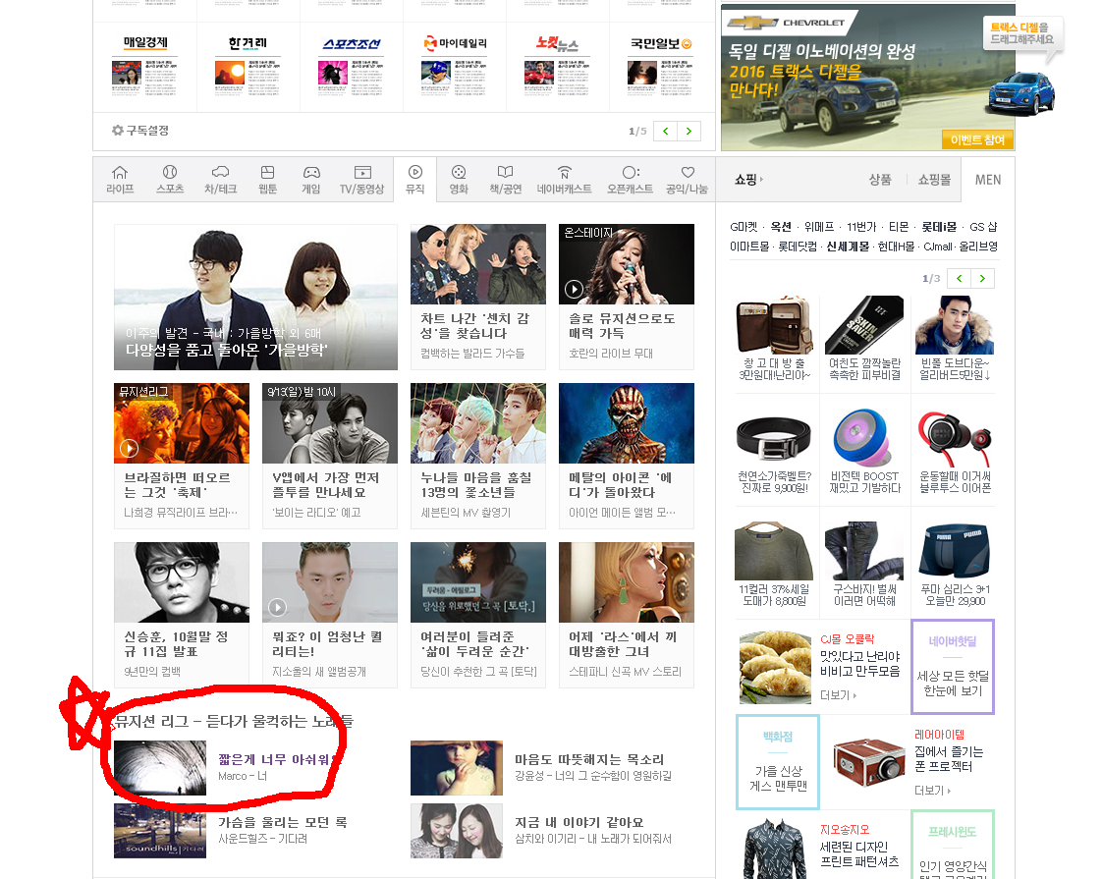Viewport: 1102px width, 879px height.
Task: Play the 온스테이지 video thumbnail
Action: tap(574, 289)
